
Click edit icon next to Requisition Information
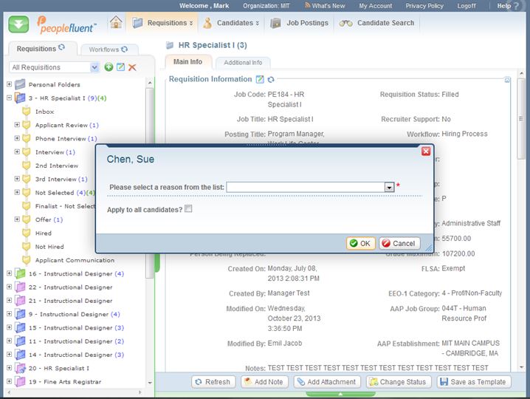click(x=260, y=79)
